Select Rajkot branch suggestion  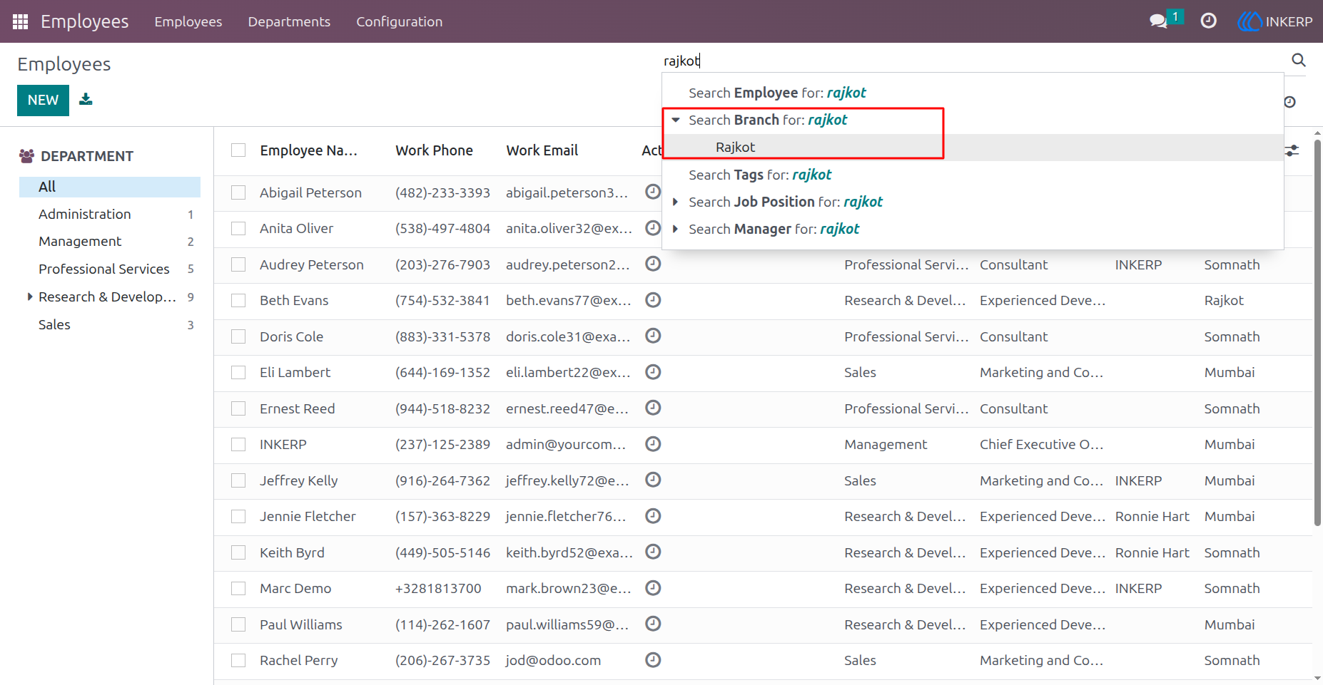point(973,147)
